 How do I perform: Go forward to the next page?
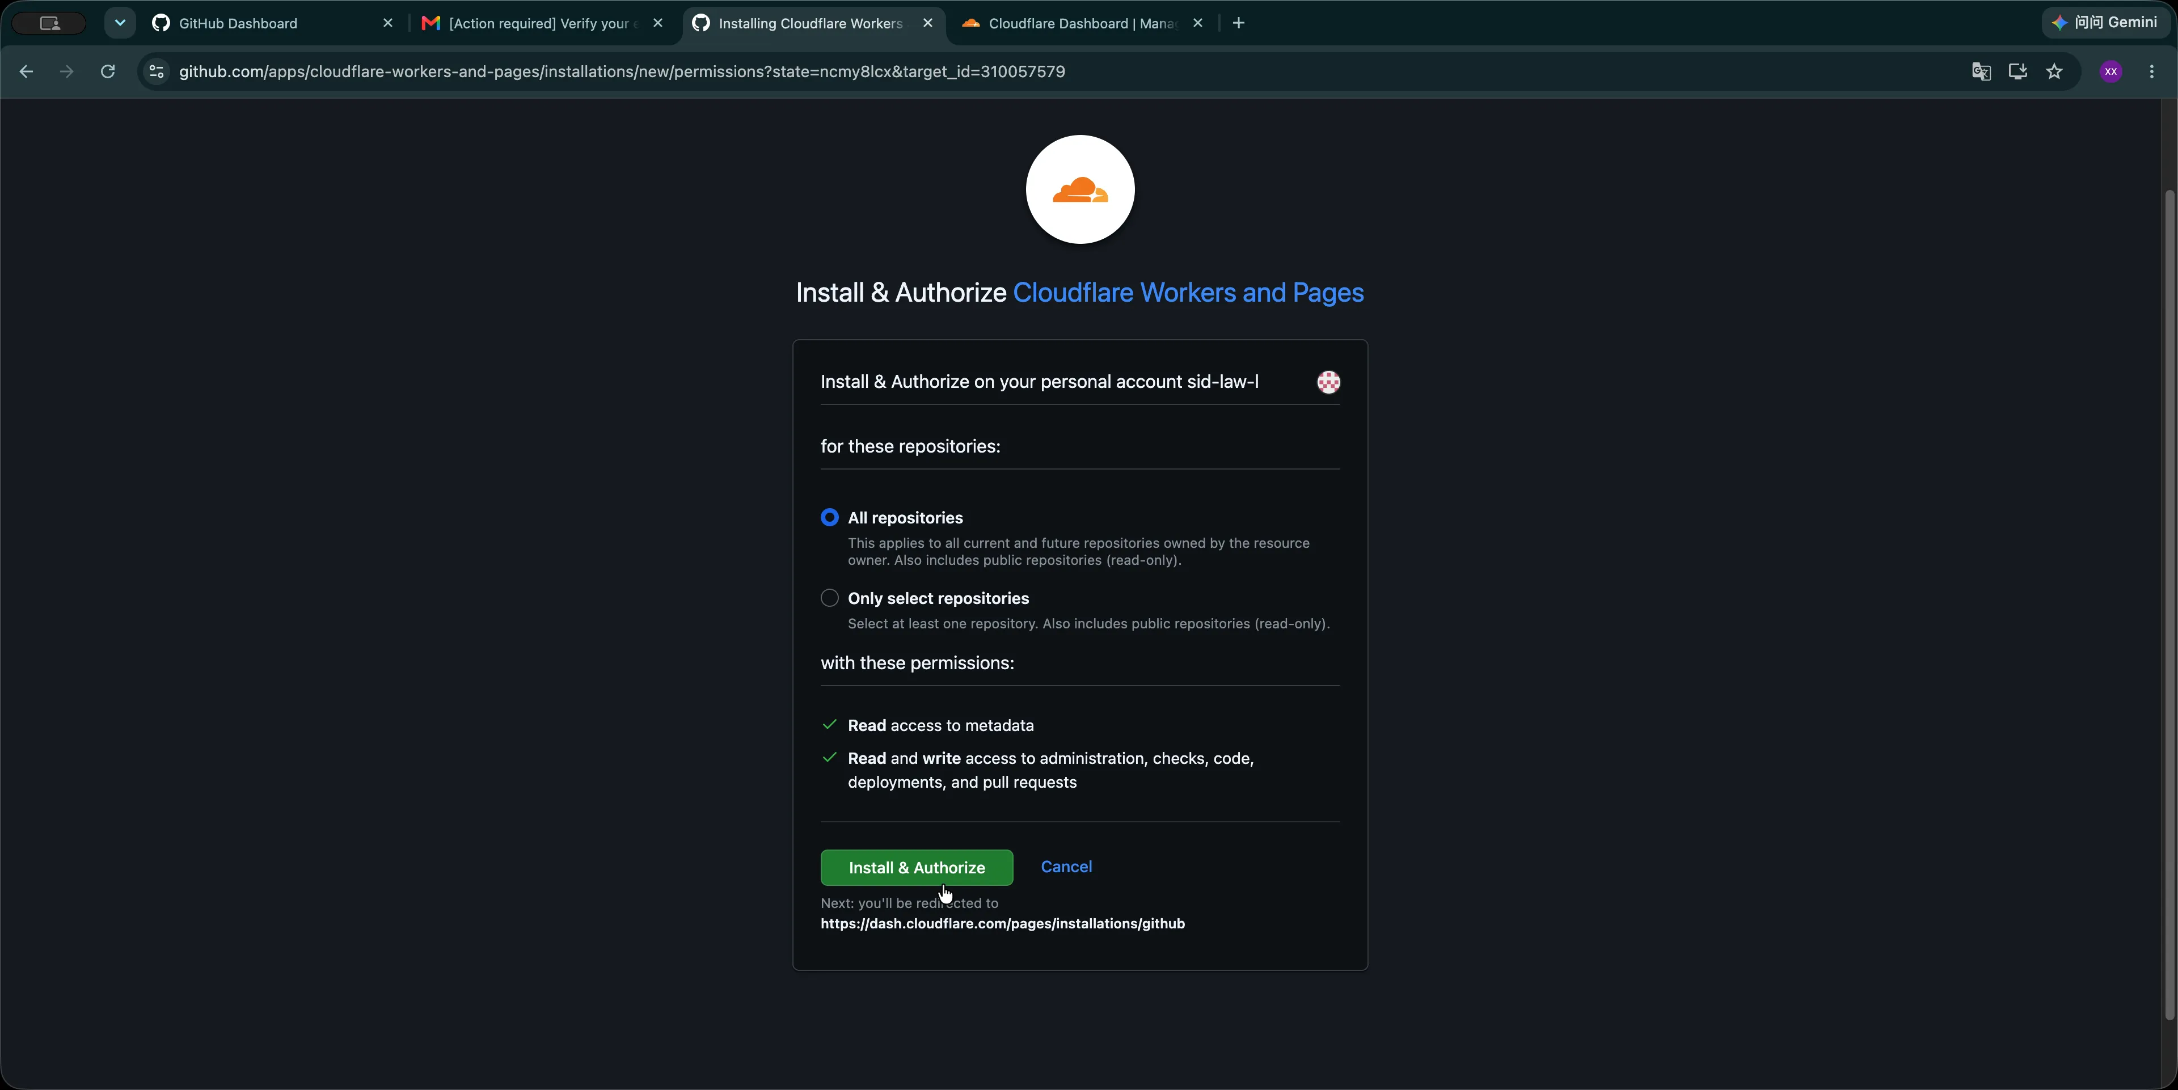(x=67, y=72)
